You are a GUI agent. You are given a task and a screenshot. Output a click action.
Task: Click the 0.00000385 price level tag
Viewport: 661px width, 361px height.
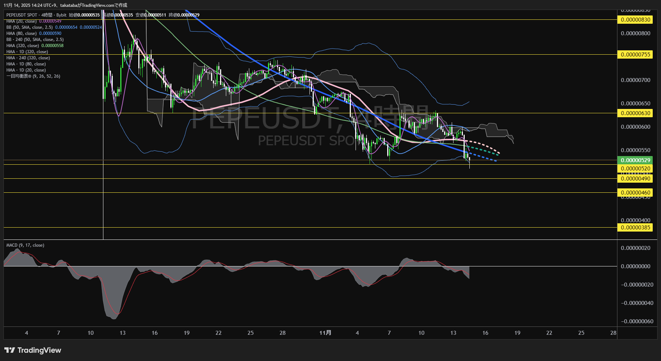pyautogui.click(x=635, y=228)
